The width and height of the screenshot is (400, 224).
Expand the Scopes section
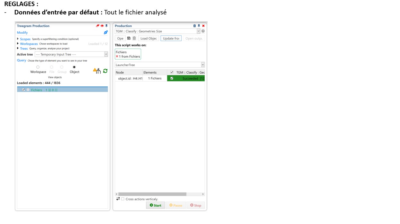pos(18,39)
